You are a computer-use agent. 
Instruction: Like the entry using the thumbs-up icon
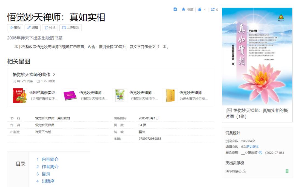coord(200,9)
